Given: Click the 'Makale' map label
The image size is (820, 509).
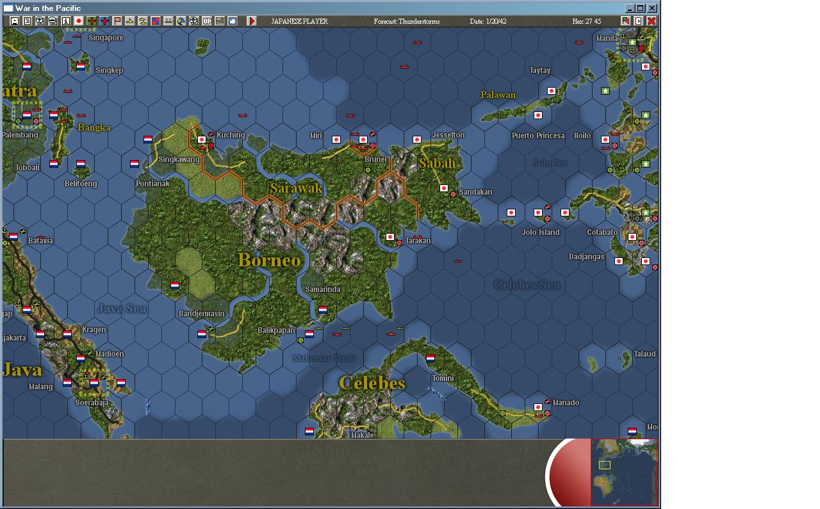Looking at the screenshot, I should point(363,435).
